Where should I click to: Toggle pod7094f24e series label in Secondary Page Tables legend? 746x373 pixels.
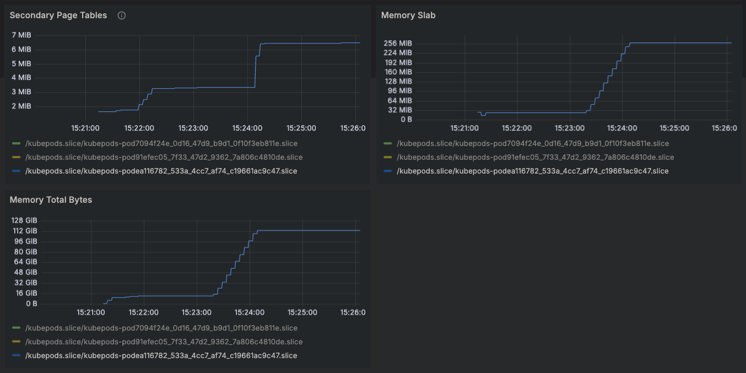[x=161, y=143]
